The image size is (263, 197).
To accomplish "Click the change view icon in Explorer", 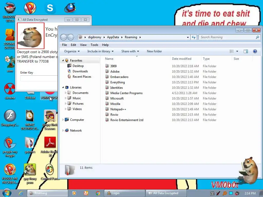I will tap(232, 51).
